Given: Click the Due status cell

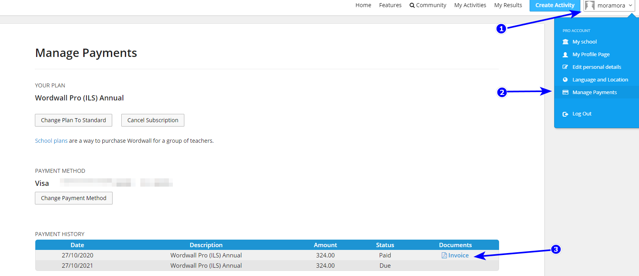Looking at the screenshot, I should point(385,266).
